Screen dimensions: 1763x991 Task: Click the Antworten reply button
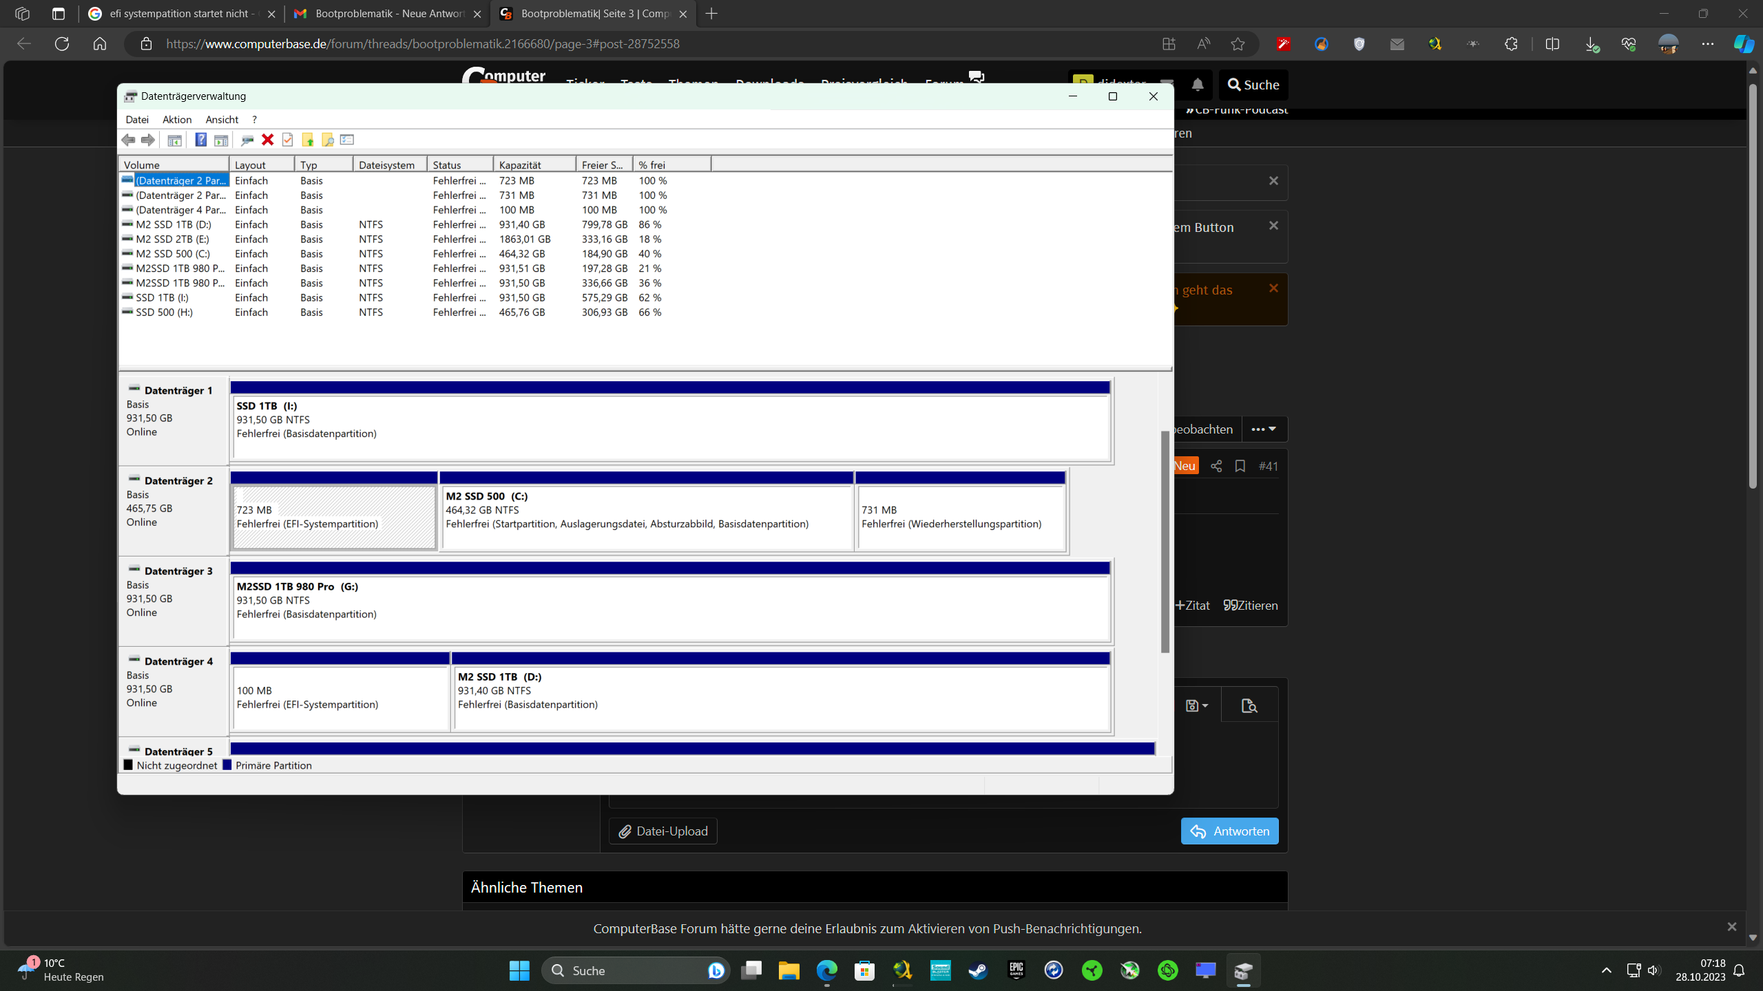(x=1229, y=831)
